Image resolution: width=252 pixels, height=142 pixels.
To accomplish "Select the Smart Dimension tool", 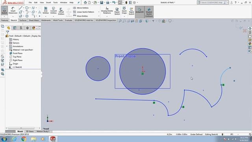I will click(x=13, y=11).
